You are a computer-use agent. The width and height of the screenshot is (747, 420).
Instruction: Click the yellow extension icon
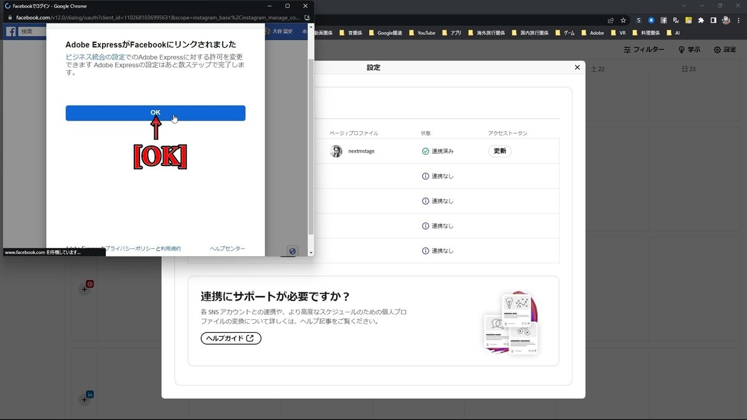688,20
